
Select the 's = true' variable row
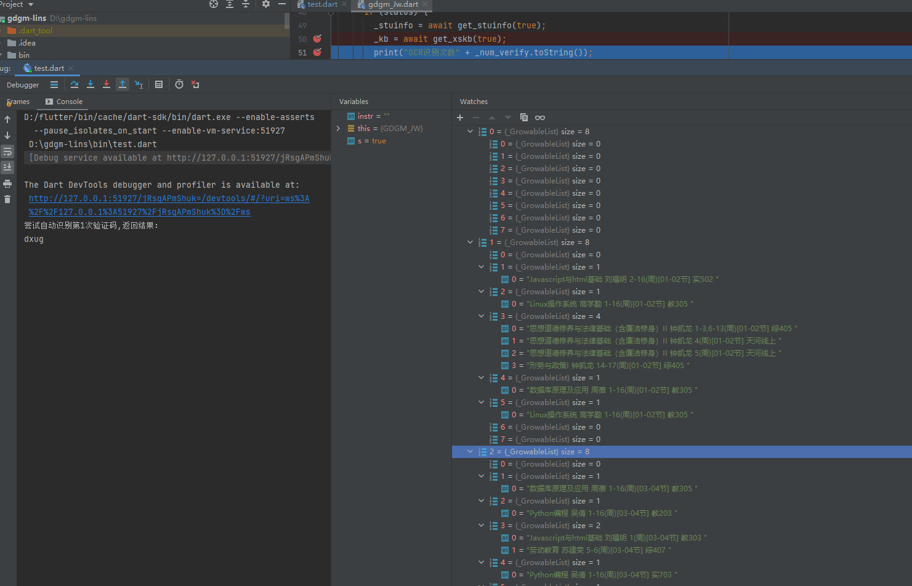pos(392,141)
